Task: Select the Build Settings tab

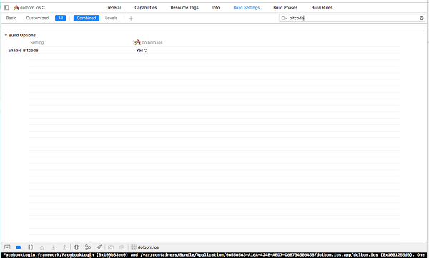Action: pos(247,8)
